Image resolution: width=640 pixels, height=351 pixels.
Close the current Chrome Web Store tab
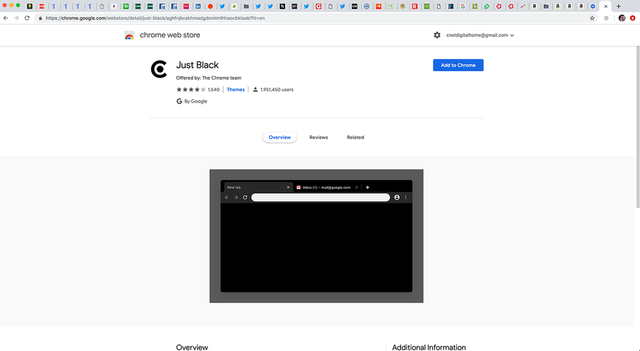pos(606,6)
